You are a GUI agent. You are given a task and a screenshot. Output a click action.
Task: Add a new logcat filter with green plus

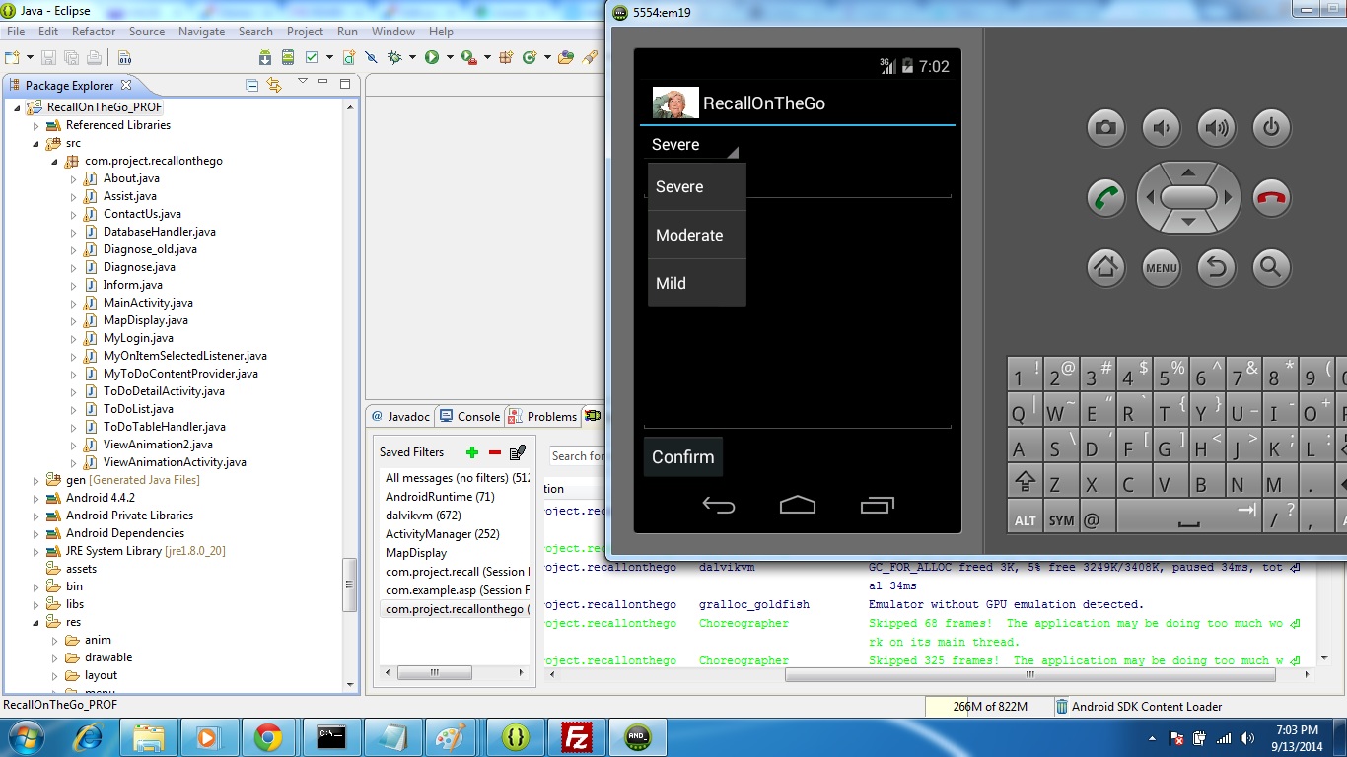click(x=472, y=452)
